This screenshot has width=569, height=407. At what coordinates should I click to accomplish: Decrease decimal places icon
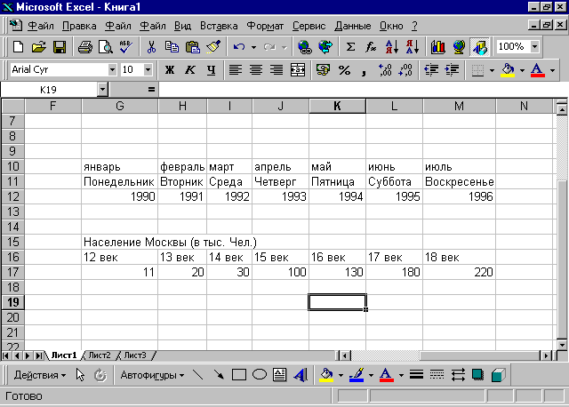405,69
